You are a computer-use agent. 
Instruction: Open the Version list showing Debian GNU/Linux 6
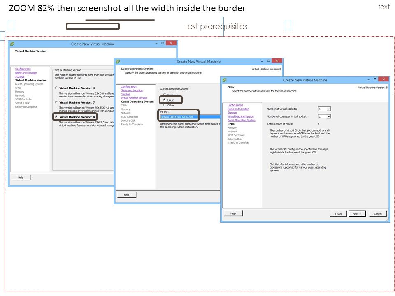click(190, 117)
